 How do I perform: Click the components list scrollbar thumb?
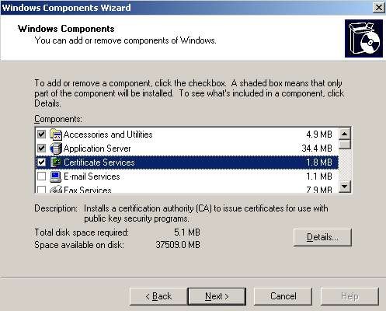tap(345, 145)
